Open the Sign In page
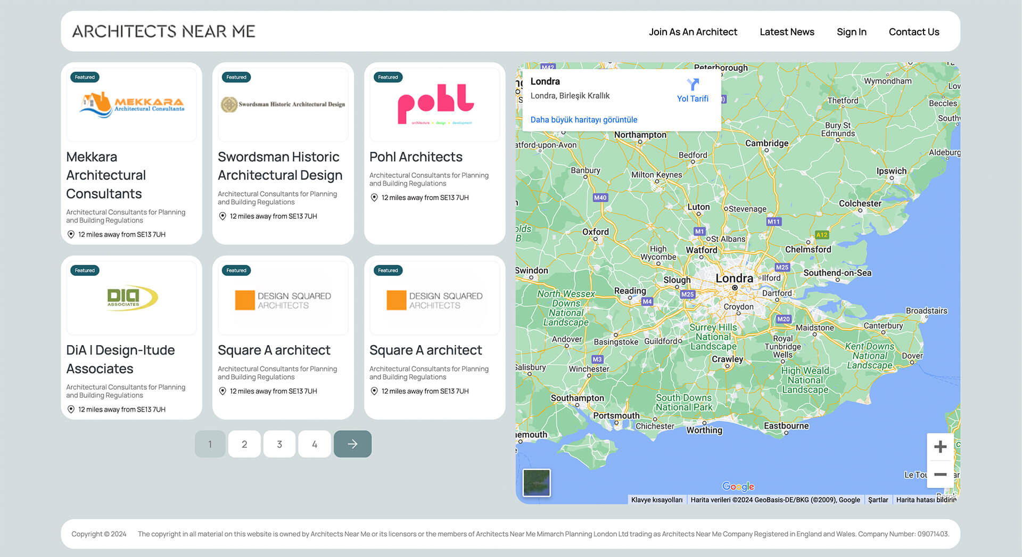1022x557 pixels. click(x=851, y=32)
